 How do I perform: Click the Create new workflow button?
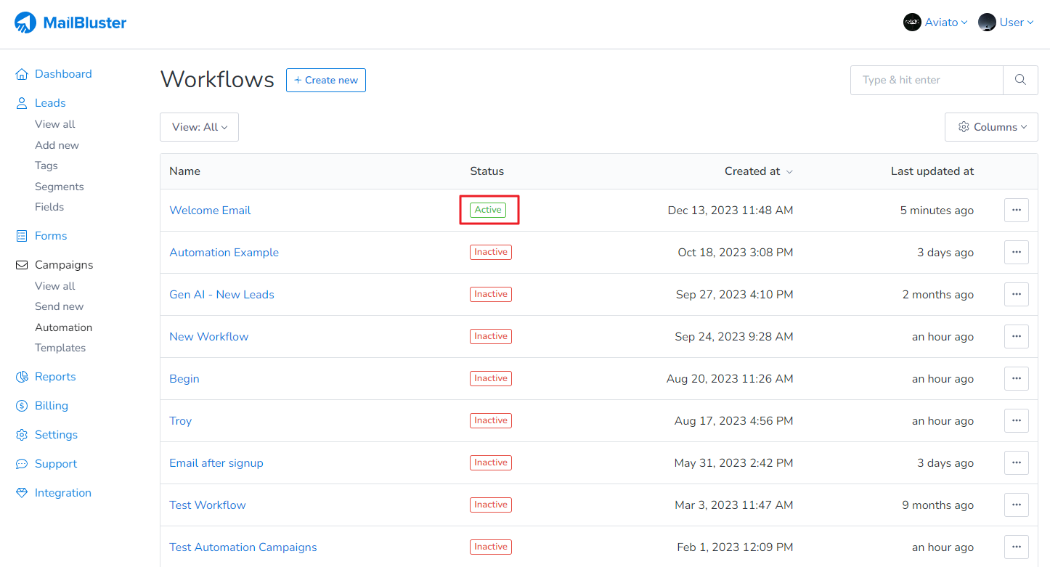point(326,80)
